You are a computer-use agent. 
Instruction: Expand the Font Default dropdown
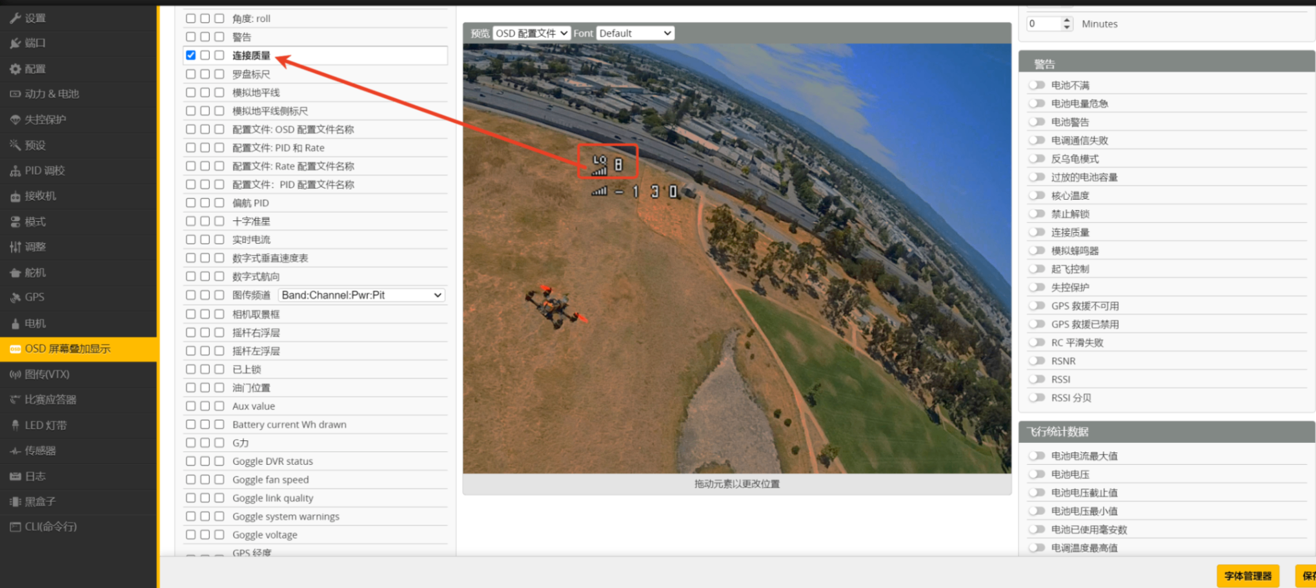pyautogui.click(x=635, y=33)
